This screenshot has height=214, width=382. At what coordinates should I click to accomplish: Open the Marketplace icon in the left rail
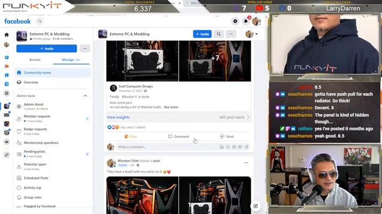[x=7, y=75]
